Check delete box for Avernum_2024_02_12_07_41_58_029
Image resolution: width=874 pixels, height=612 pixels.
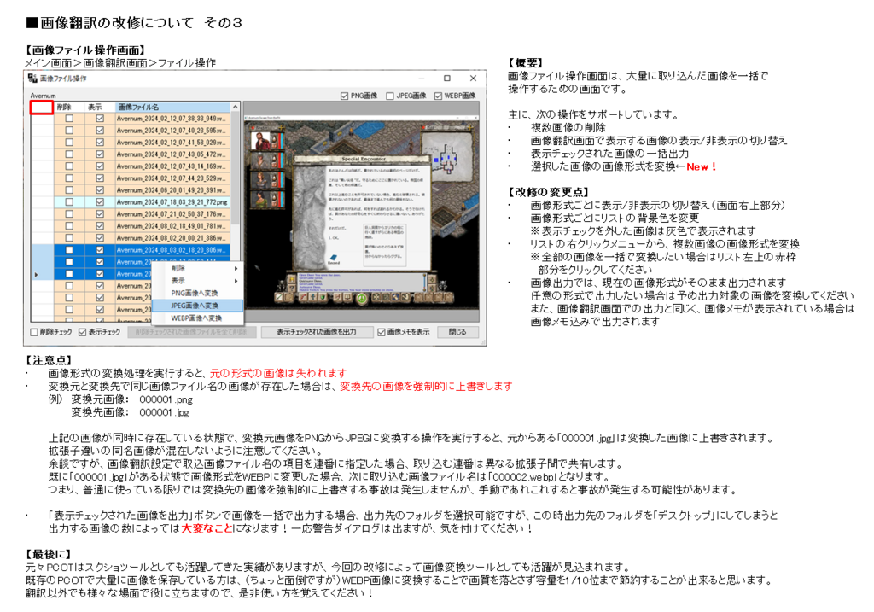(69, 143)
